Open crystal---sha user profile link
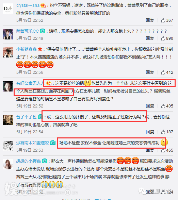The image size is (178, 200). [x=28, y=5]
